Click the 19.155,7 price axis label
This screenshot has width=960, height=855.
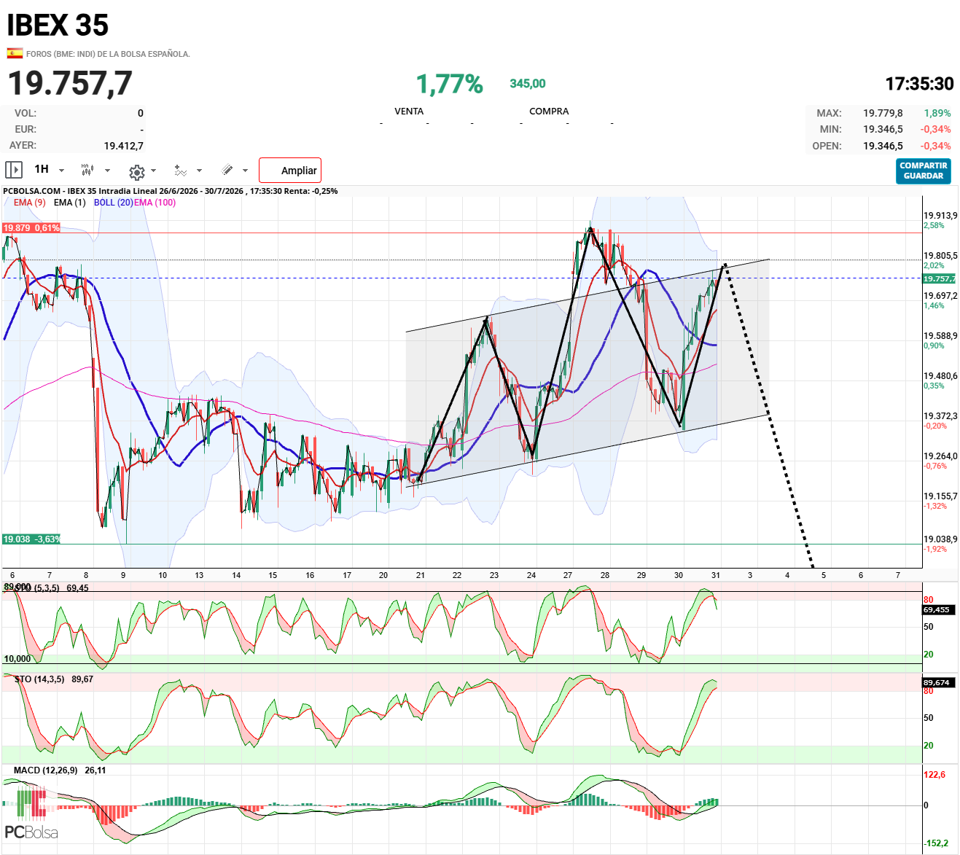940,496
